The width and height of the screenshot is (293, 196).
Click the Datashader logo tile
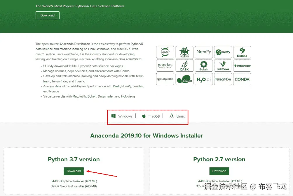point(242,66)
